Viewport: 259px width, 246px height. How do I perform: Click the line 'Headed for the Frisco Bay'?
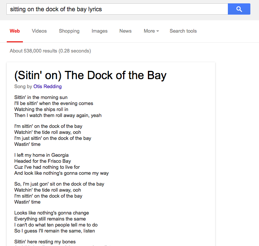click(42, 161)
